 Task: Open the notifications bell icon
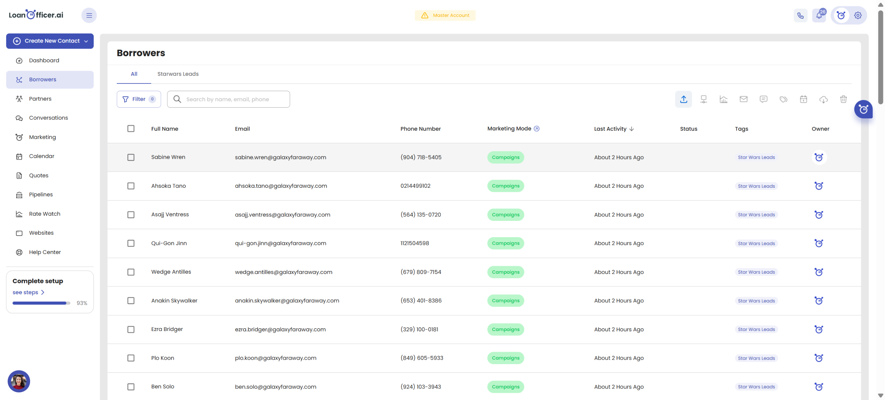[819, 15]
